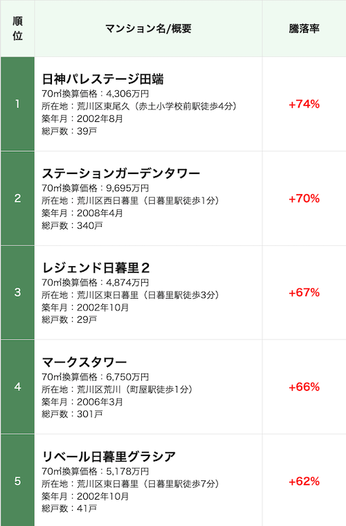This screenshot has width=346, height=526.
Task: Open レジェンド日暮里２ listing title
Action: (95, 268)
